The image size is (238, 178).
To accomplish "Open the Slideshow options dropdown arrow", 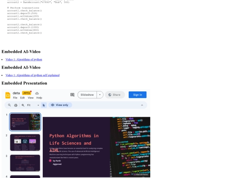I will [x=100, y=95].
